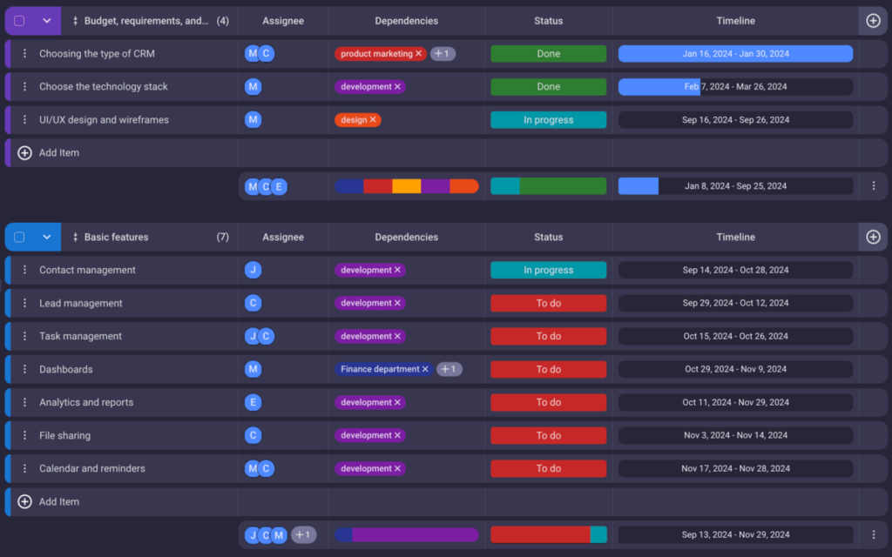
Task: Open row menu dots for Dashboards task
Action: click(24, 369)
